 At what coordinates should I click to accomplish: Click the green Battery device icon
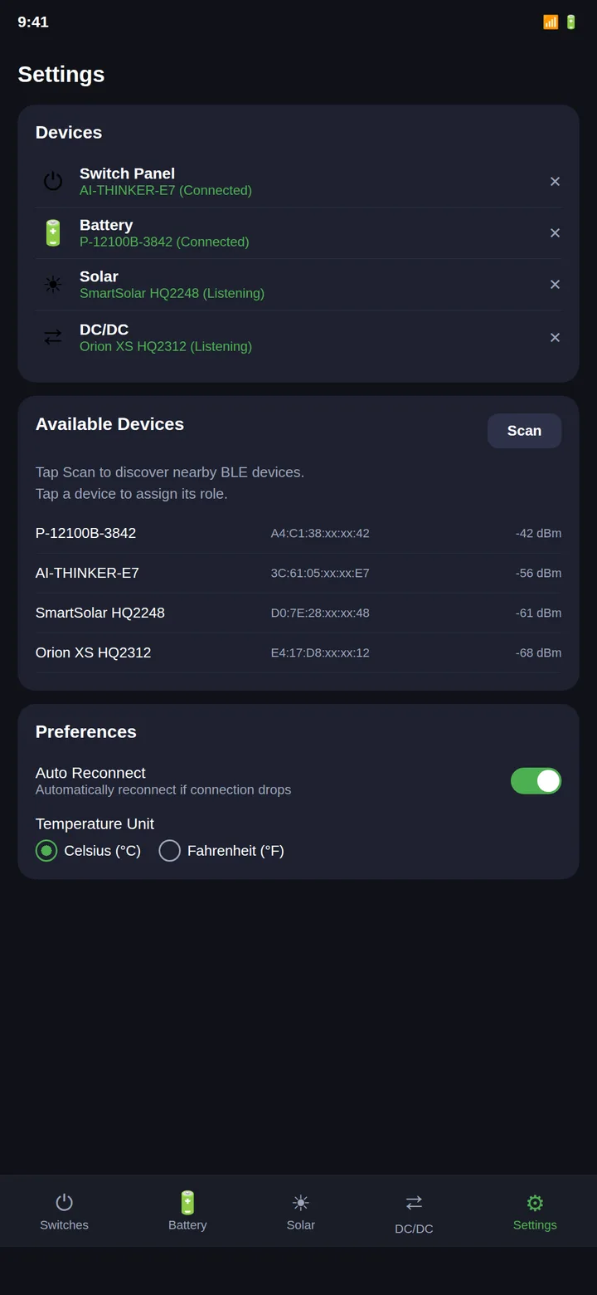coord(53,233)
